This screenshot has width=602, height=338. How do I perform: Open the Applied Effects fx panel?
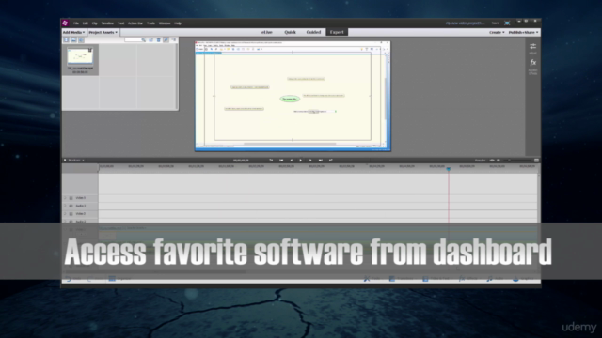(533, 66)
